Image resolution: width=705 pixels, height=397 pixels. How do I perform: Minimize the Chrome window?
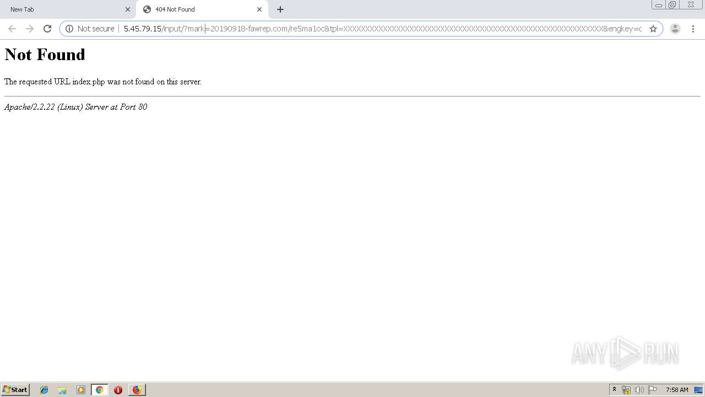point(659,5)
